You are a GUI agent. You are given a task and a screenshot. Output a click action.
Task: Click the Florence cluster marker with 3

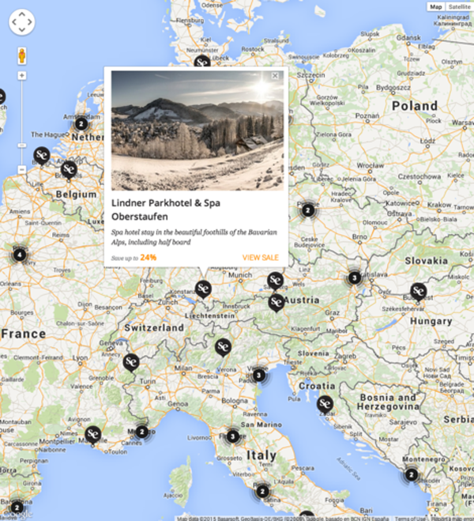[x=233, y=436]
